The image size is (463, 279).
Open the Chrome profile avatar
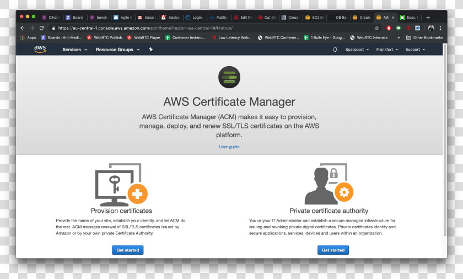(431, 28)
